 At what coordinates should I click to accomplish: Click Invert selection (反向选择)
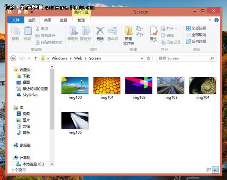[x=196, y=41]
